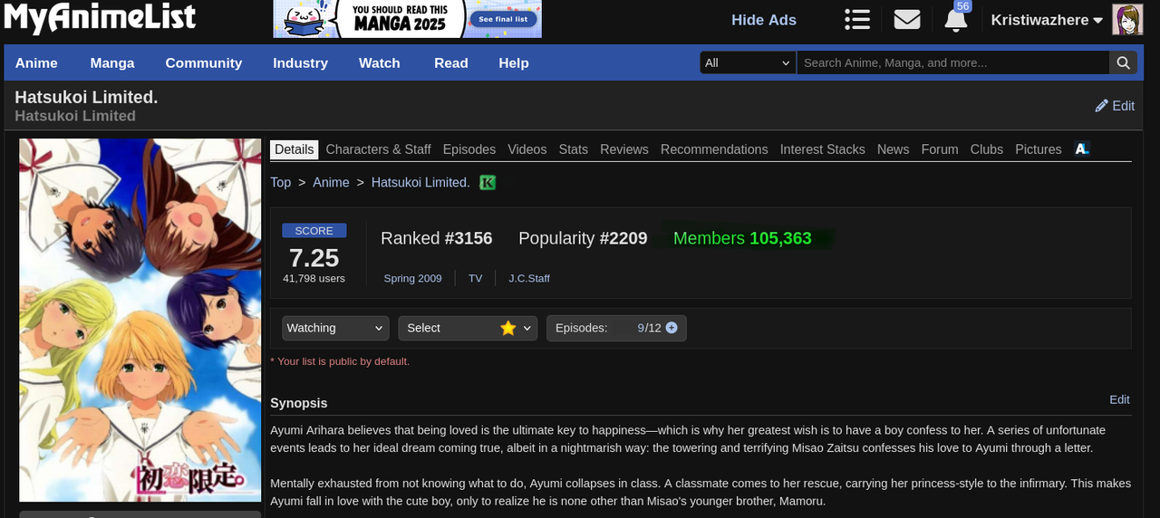The height and width of the screenshot is (518, 1160).
Task: Switch to the Clubs tab
Action: (x=987, y=149)
